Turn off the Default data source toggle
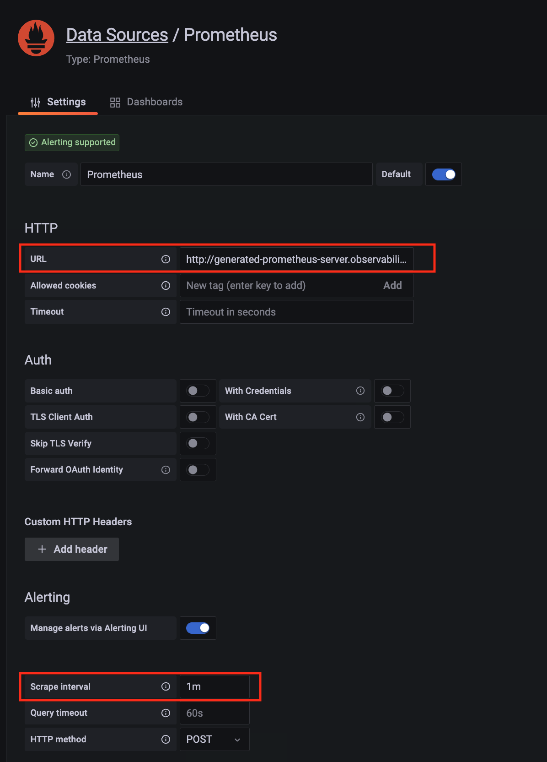The width and height of the screenshot is (547, 762). click(443, 174)
